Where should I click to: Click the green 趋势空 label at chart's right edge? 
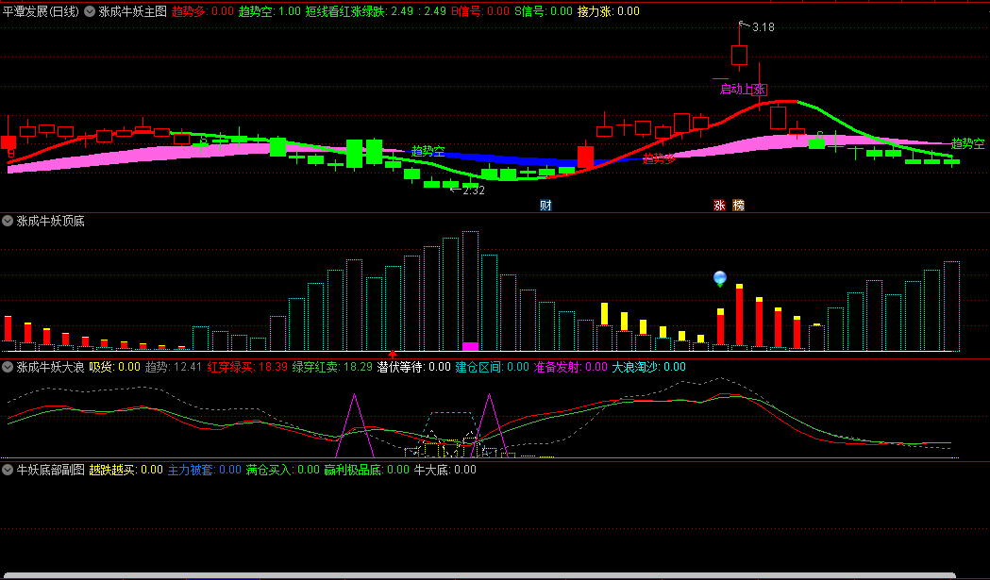click(x=967, y=144)
